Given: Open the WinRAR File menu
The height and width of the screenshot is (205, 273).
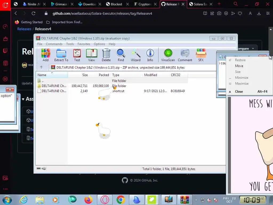Looking at the screenshot, I should [40, 44].
